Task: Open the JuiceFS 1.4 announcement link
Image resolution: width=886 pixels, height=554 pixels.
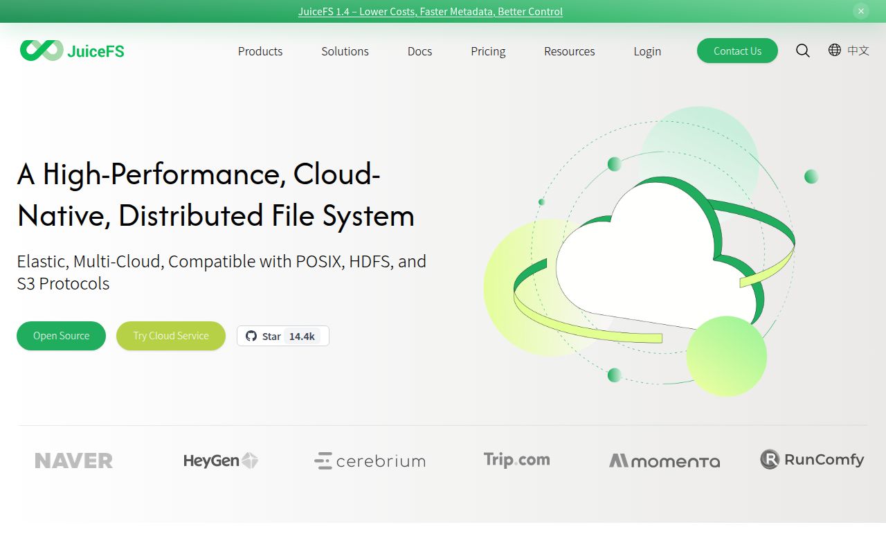Action: point(431,11)
